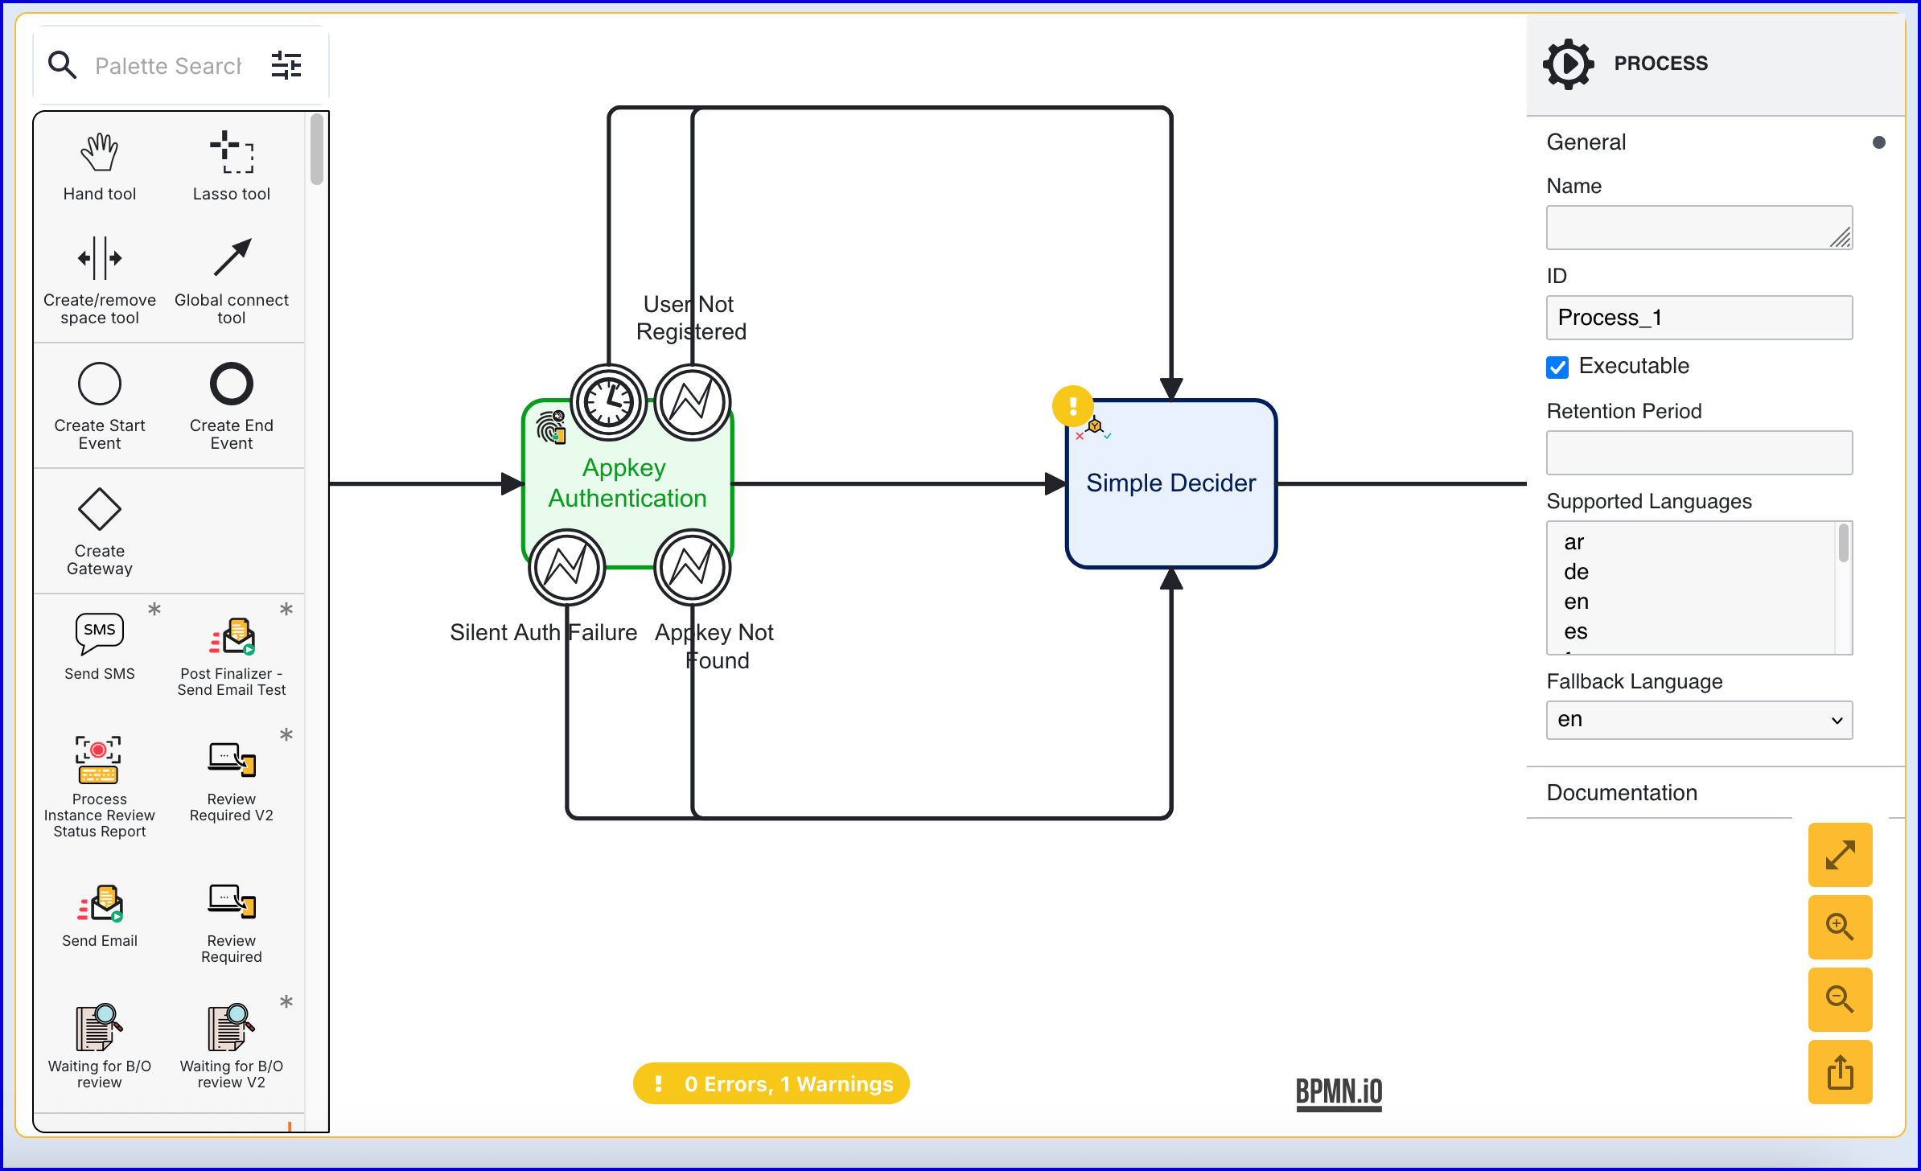Open the Fallback Language dropdown
The image size is (1921, 1171).
tap(1699, 720)
